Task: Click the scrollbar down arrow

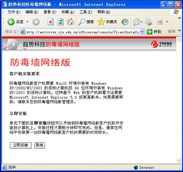Action: click(179, 161)
